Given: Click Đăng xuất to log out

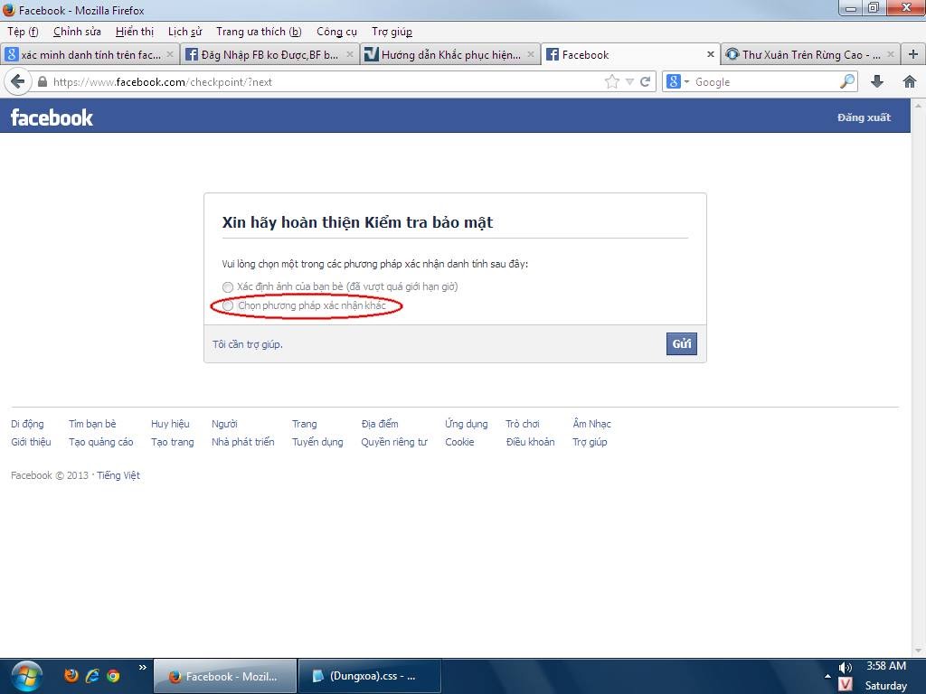Looking at the screenshot, I should click(x=864, y=117).
